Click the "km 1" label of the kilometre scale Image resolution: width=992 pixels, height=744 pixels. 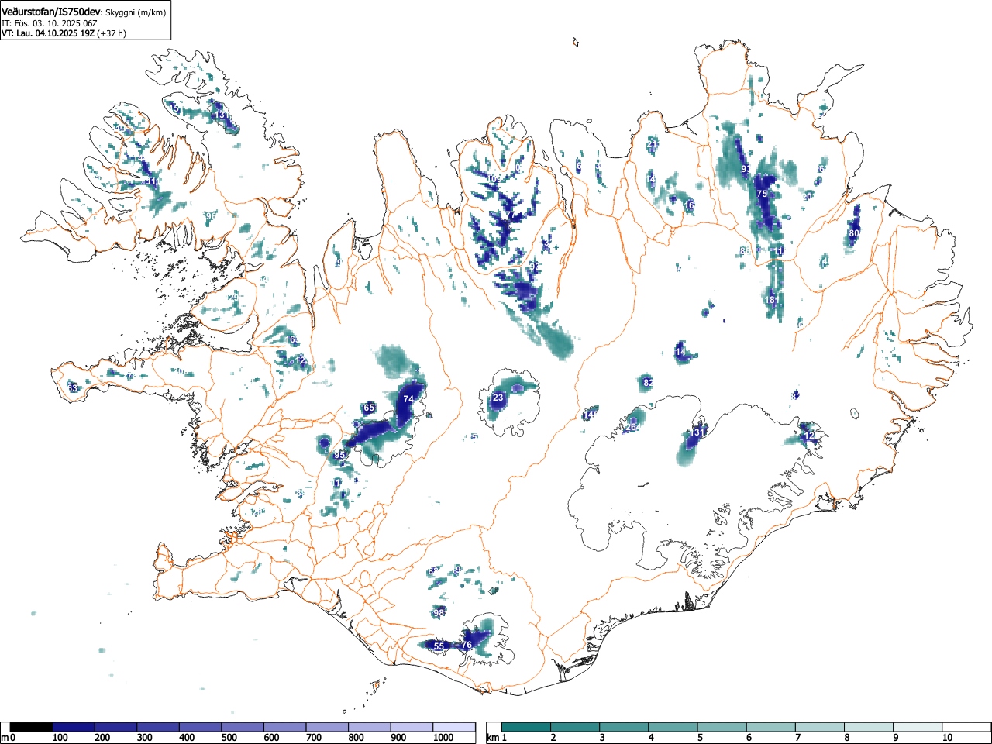coord(497,738)
